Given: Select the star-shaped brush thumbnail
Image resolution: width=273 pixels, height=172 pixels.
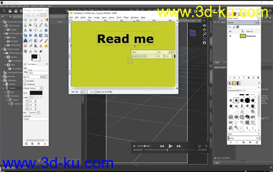Looking at the screenshot, I should [252, 100].
